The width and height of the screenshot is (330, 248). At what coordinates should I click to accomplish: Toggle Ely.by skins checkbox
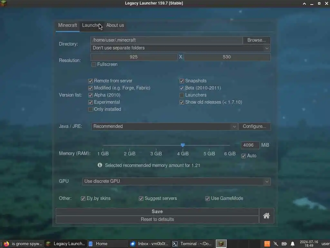[x=83, y=199]
